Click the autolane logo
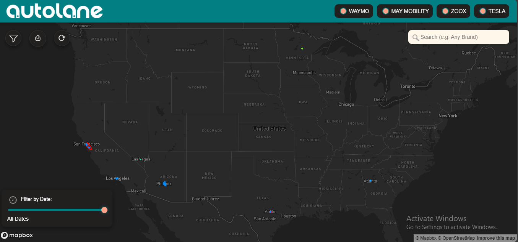Viewport: 518px width, 242px height. pyautogui.click(x=55, y=11)
